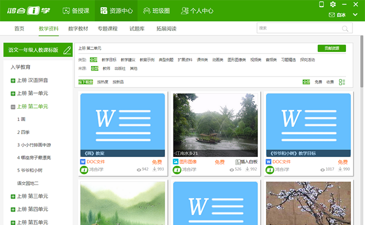Select 语文园地二 in tree
365x225 pixels.
click(x=27, y=183)
